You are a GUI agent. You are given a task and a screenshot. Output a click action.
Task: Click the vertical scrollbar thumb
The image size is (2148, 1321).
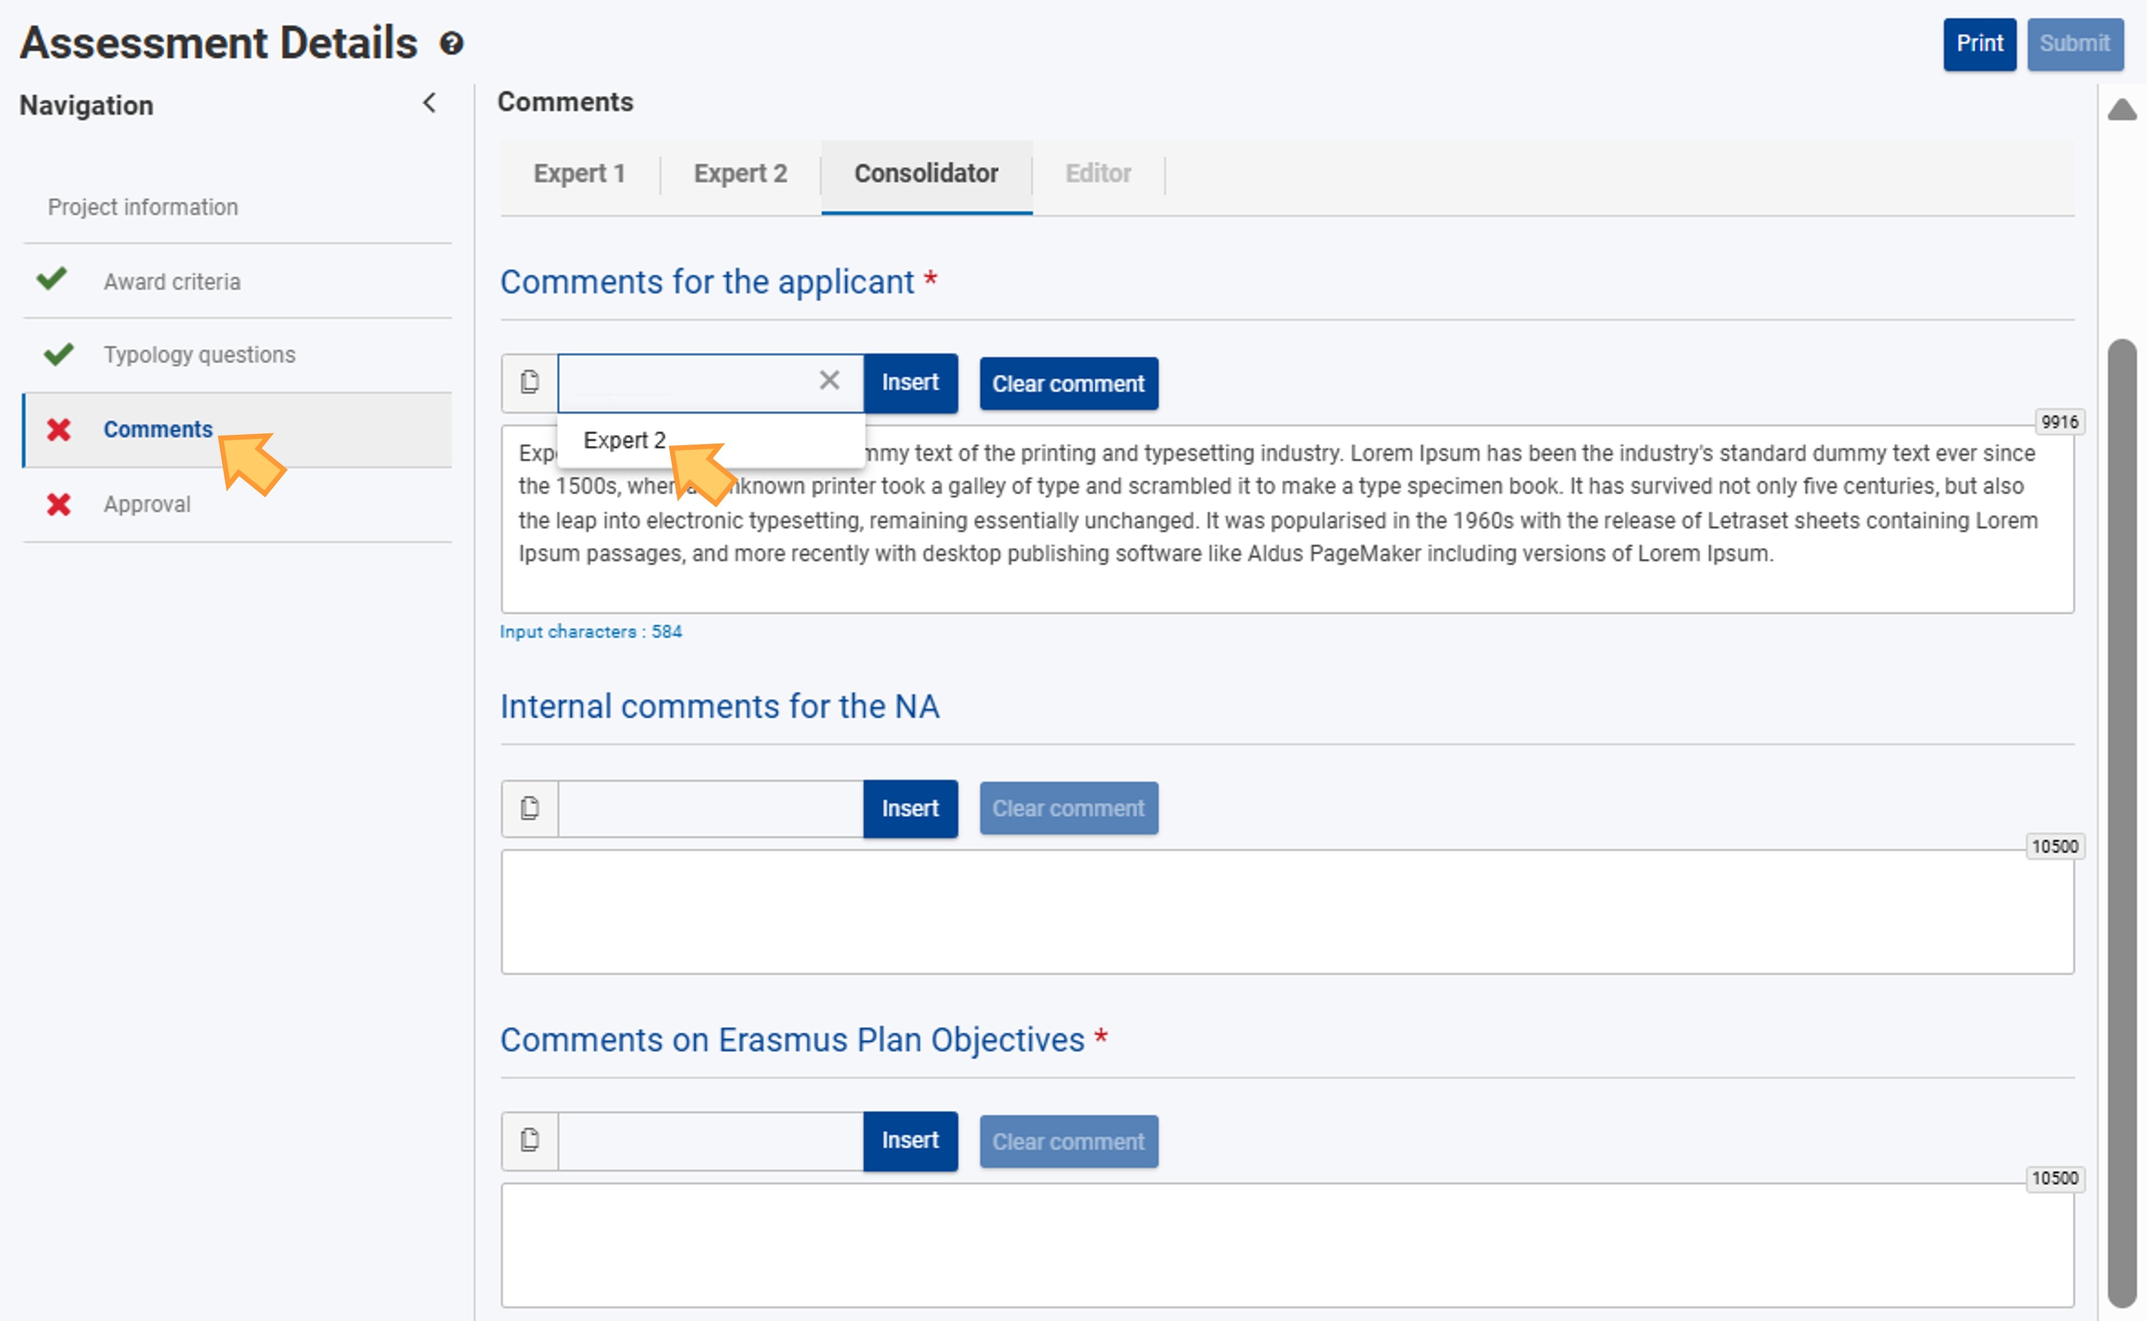2122,821
